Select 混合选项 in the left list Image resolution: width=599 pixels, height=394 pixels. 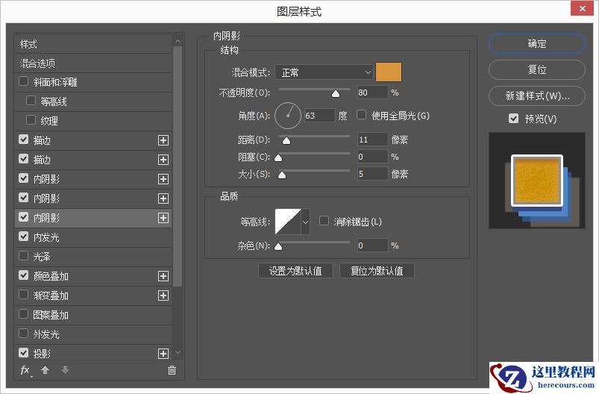tap(93, 63)
